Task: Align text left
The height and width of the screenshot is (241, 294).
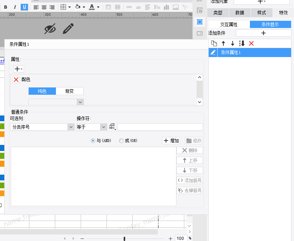Action: [36, 7]
